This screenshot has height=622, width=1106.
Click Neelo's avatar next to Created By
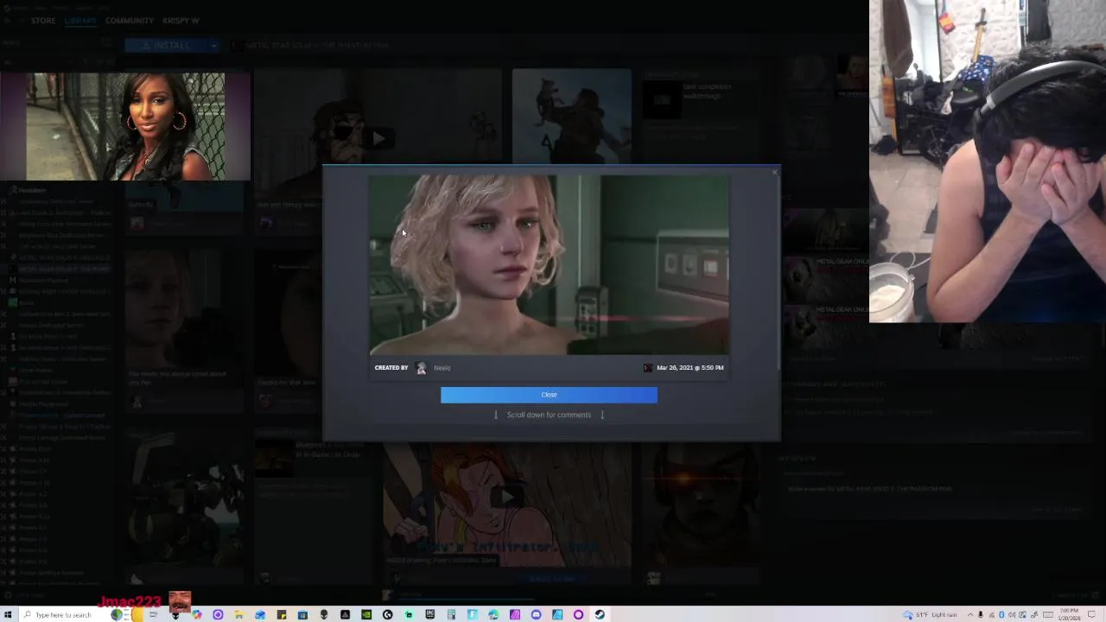(421, 368)
